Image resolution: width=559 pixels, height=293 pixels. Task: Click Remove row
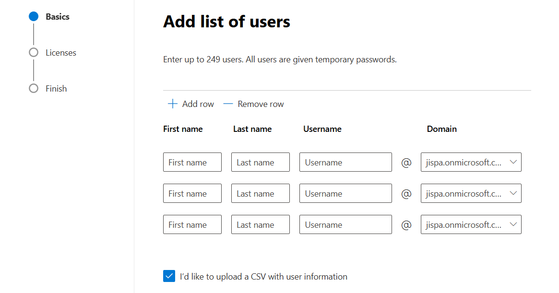coord(261,104)
